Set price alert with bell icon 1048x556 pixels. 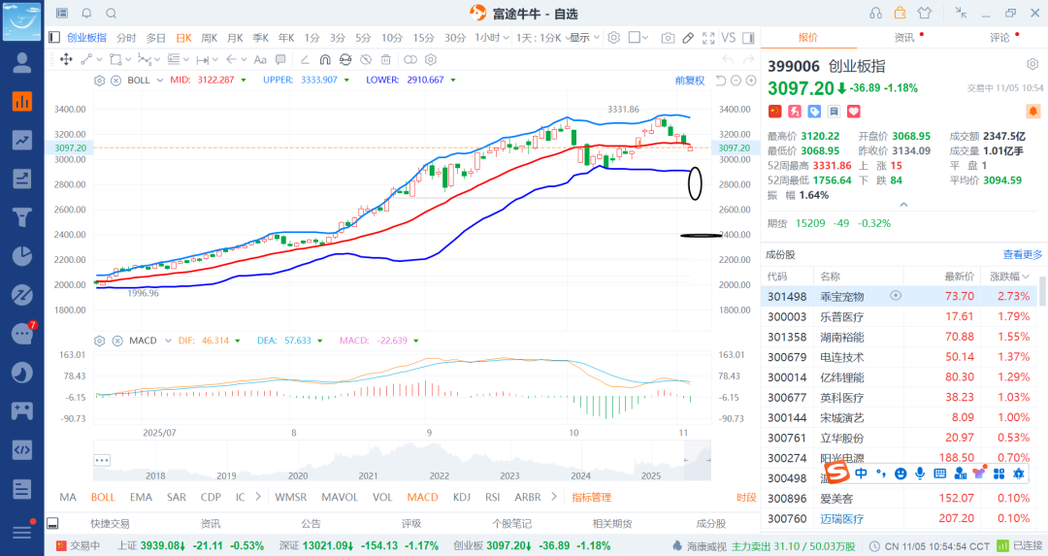[x=1032, y=111]
